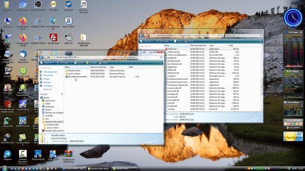This screenshot has height=171, width=305.
Task: Expand the address bar history in front window
Action: click(x=119, y=57)
